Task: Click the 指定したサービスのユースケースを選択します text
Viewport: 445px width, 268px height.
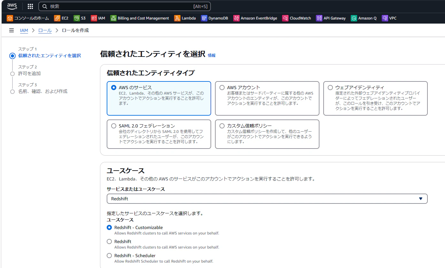Action: point(155,213)
